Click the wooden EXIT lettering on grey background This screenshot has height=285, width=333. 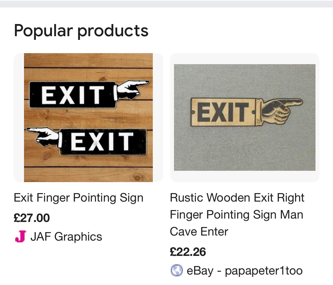[223, 112]
